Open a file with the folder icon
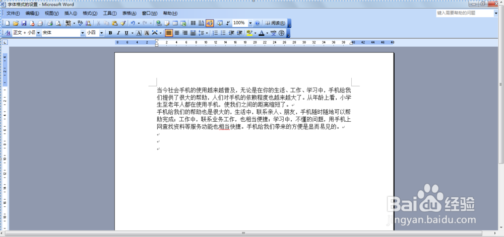 16,23
